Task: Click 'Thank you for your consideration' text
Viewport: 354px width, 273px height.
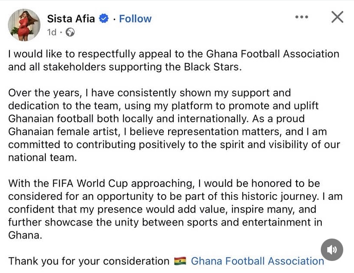Action: 88,261
